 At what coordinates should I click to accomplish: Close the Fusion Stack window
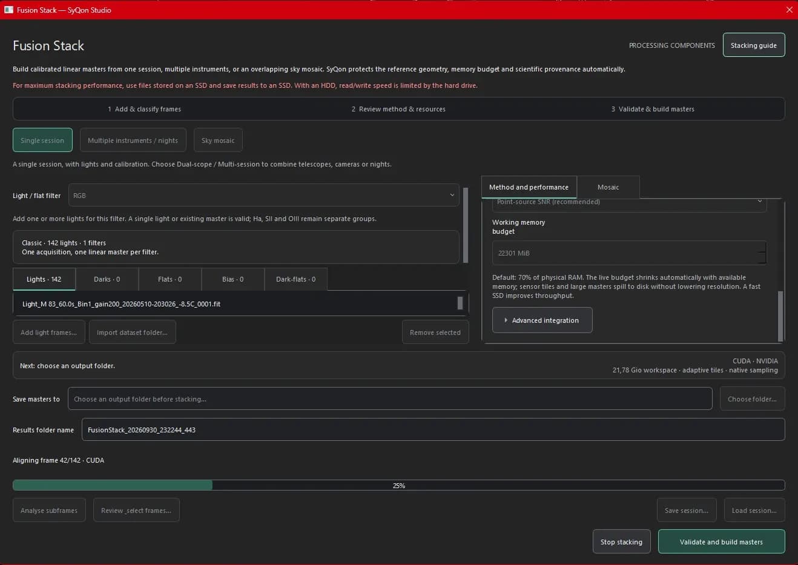coord(789,10)
